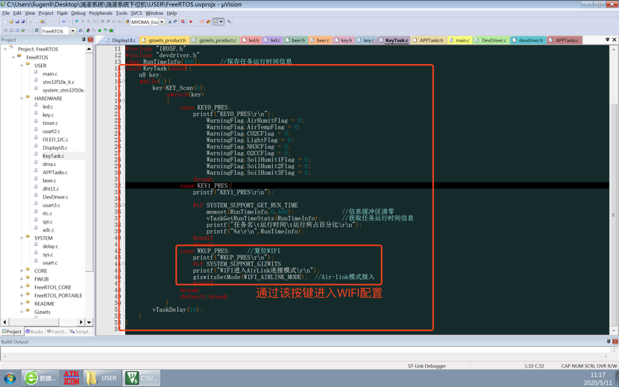Screen dimensions: 619x387
Task: Start the debug session via magnifier icon
Action: click(183, 22)
